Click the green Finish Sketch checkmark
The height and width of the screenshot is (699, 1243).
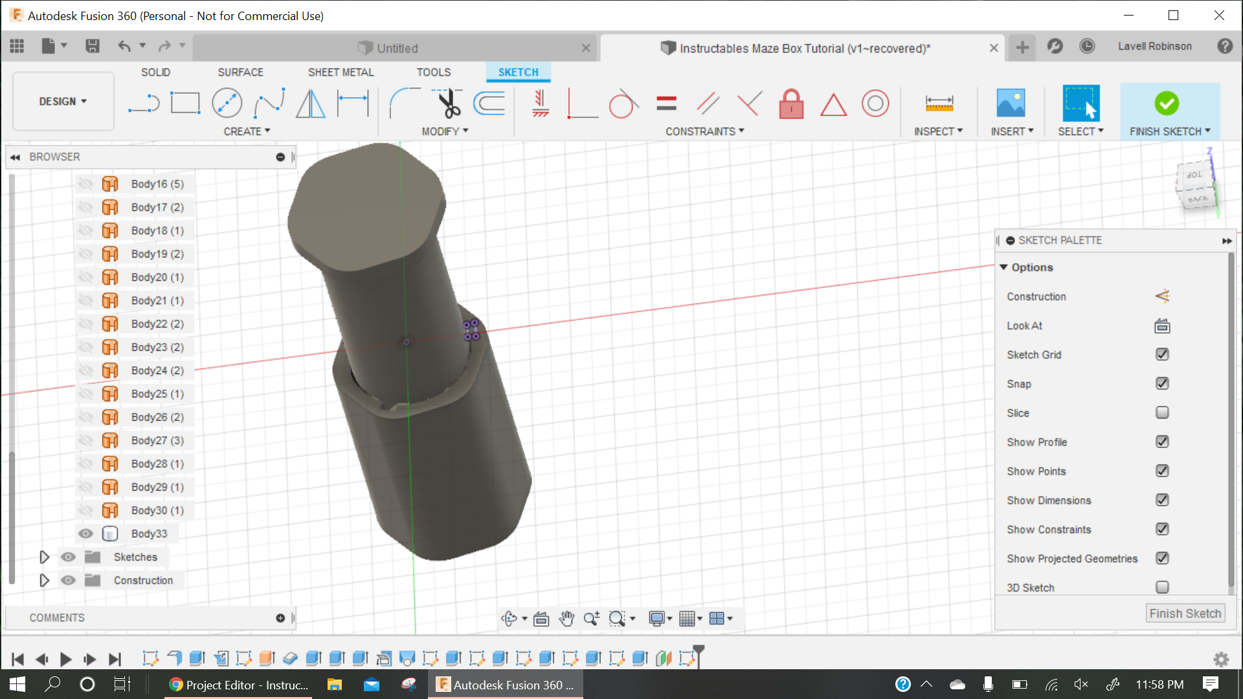coord(1167,103)
